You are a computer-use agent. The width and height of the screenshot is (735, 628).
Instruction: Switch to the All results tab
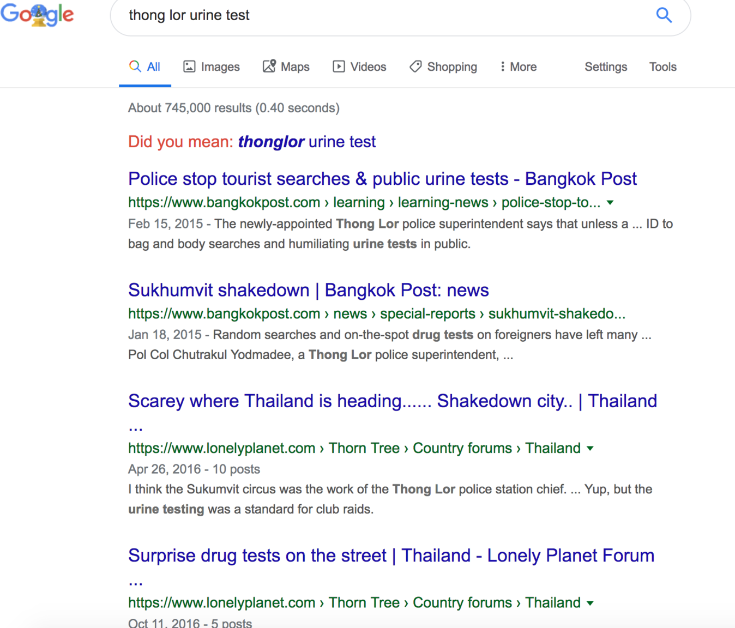145,67
